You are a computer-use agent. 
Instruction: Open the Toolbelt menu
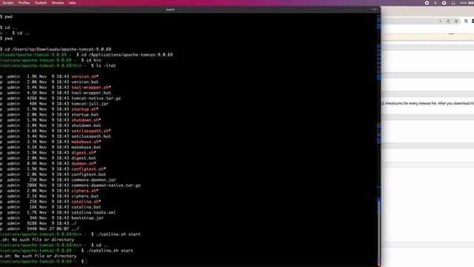tap(41, 3)
